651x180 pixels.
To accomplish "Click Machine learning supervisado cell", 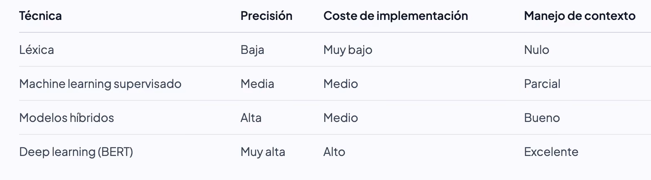I will pyautogui.click(x=100, y=84).
